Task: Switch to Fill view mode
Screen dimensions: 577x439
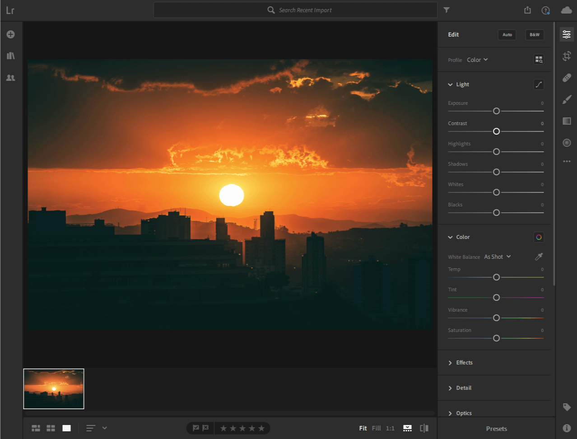Action: pyautogui.click(x=376, y=428)
